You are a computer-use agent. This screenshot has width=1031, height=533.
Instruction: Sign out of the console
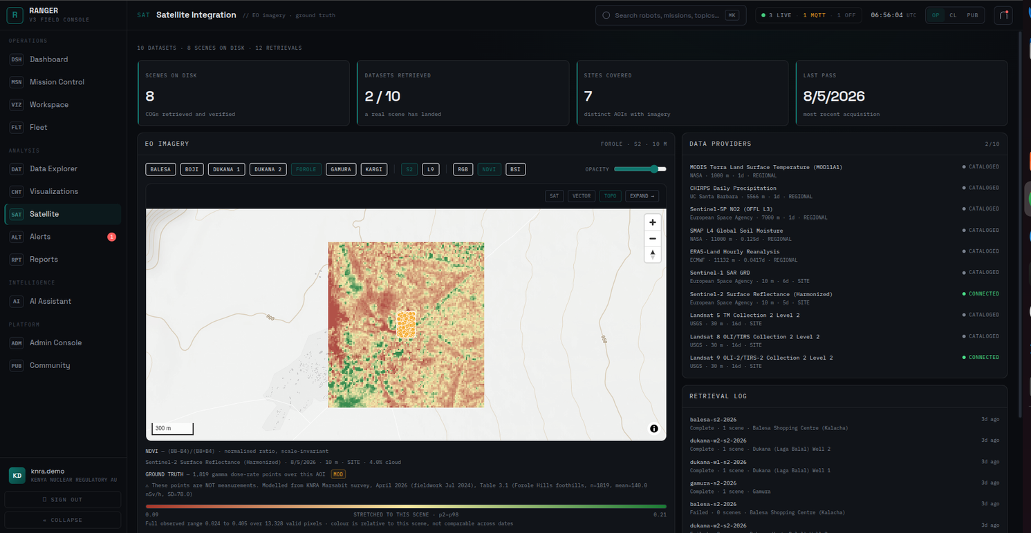click(x=63, y=499)
